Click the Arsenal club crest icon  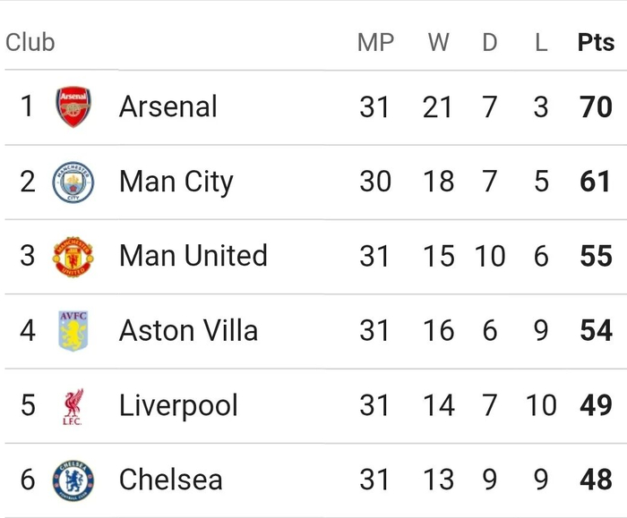click(x=73, y=106)
